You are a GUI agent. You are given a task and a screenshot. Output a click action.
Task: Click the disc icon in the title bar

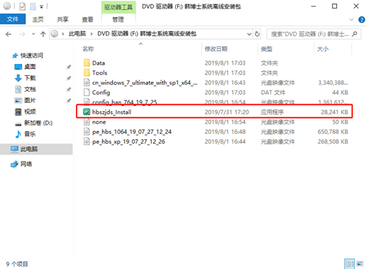click(7, 7)
